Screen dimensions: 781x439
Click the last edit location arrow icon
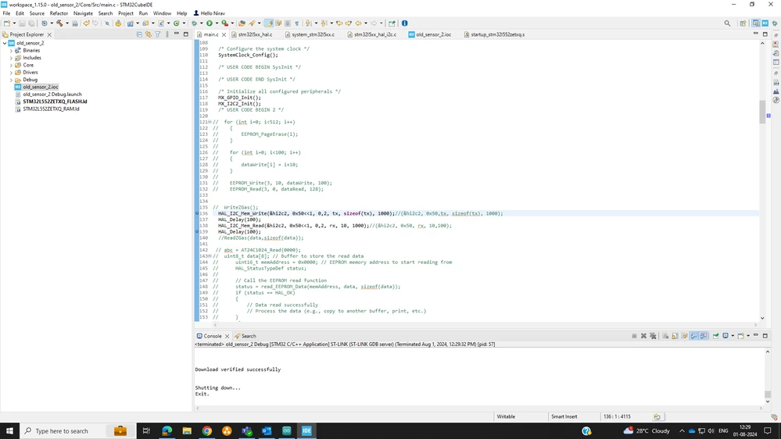point(339,23)
